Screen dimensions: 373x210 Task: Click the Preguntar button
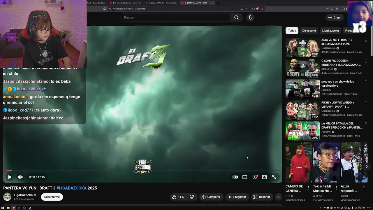click(237, 197)
